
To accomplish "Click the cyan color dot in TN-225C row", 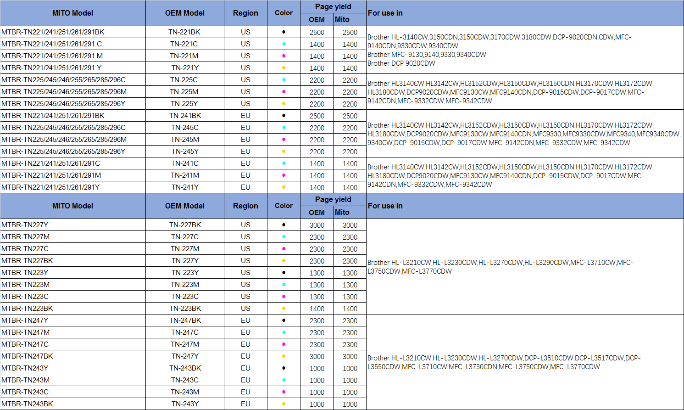I will [284, 80].
